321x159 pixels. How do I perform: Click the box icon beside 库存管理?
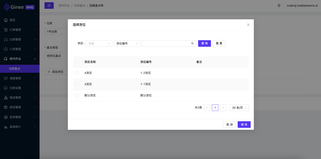tap(6, 107)
